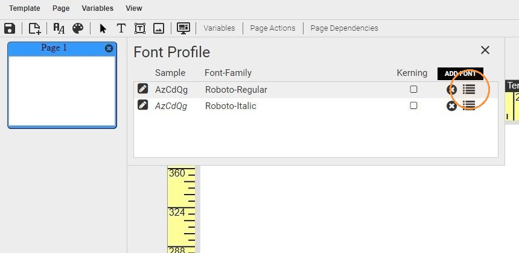Open list options for Roboto-Regular font
519x253 pixels.
(469, 89)
